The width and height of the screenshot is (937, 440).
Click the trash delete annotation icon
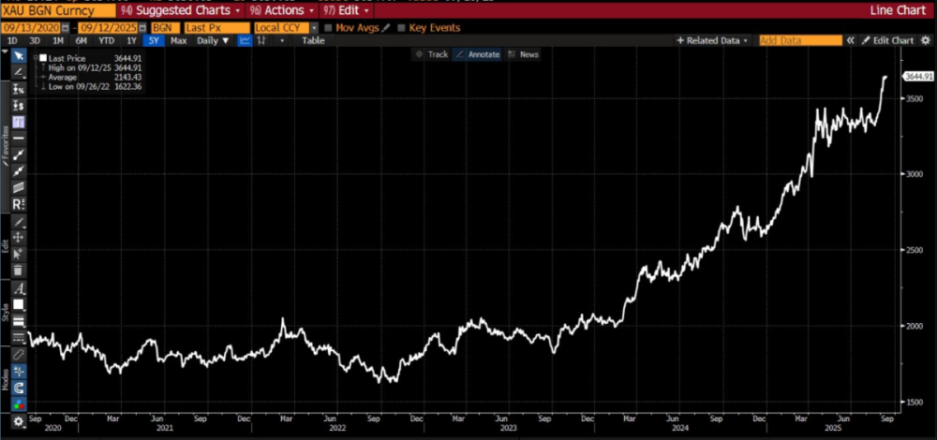coord(18,270)
